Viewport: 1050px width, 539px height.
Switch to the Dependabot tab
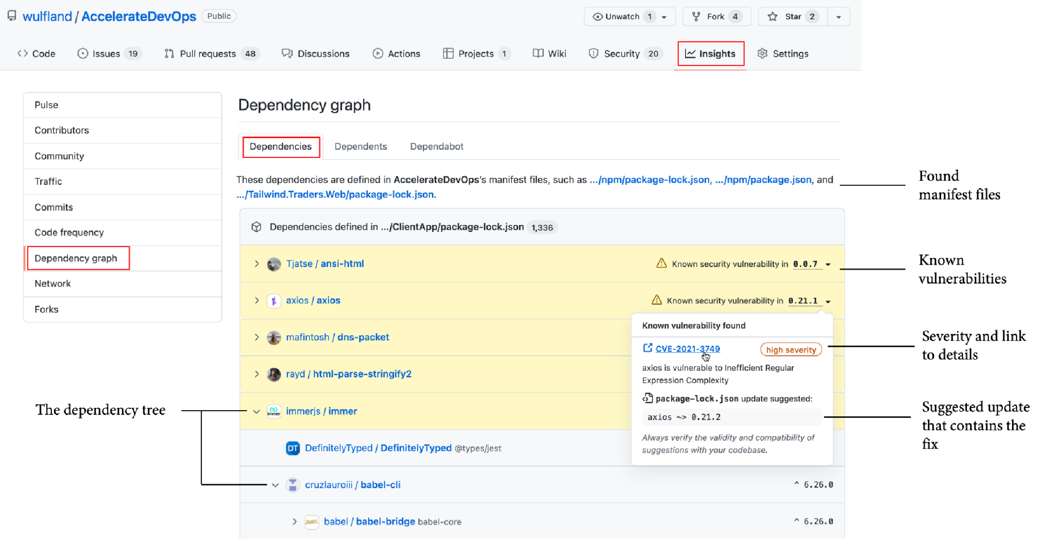coord(437,147)
